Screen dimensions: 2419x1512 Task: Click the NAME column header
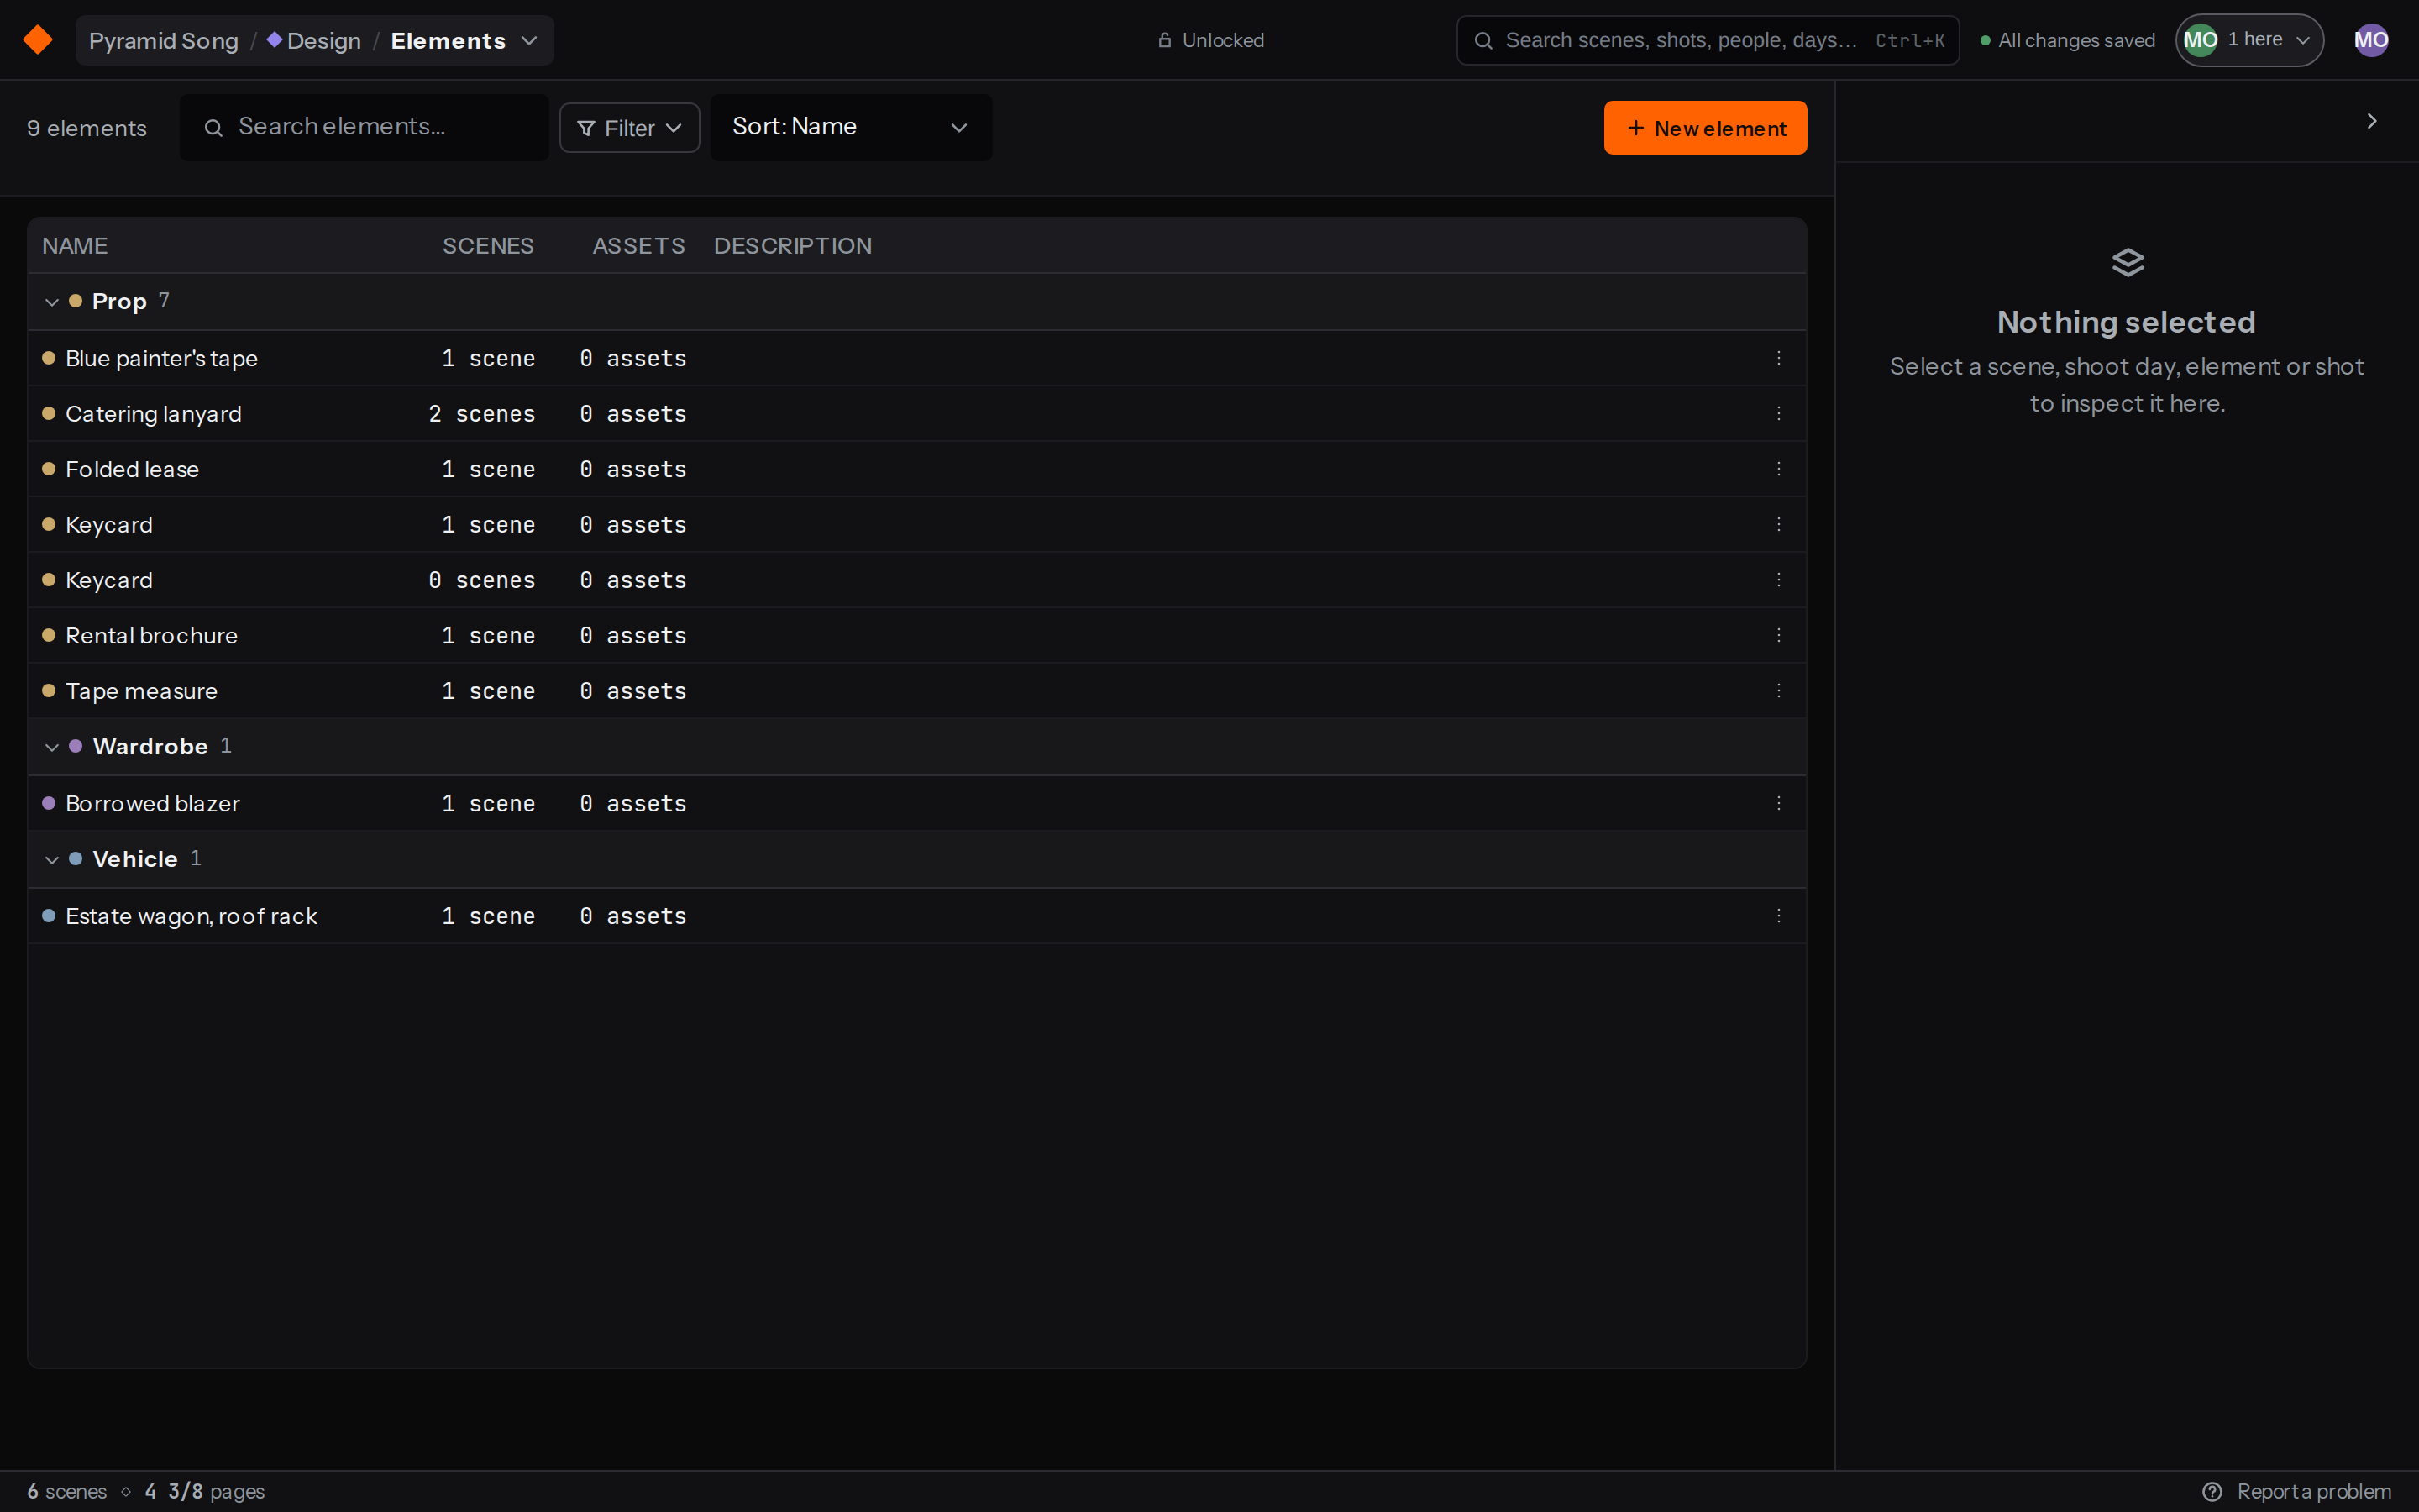[x=75, y=246]
